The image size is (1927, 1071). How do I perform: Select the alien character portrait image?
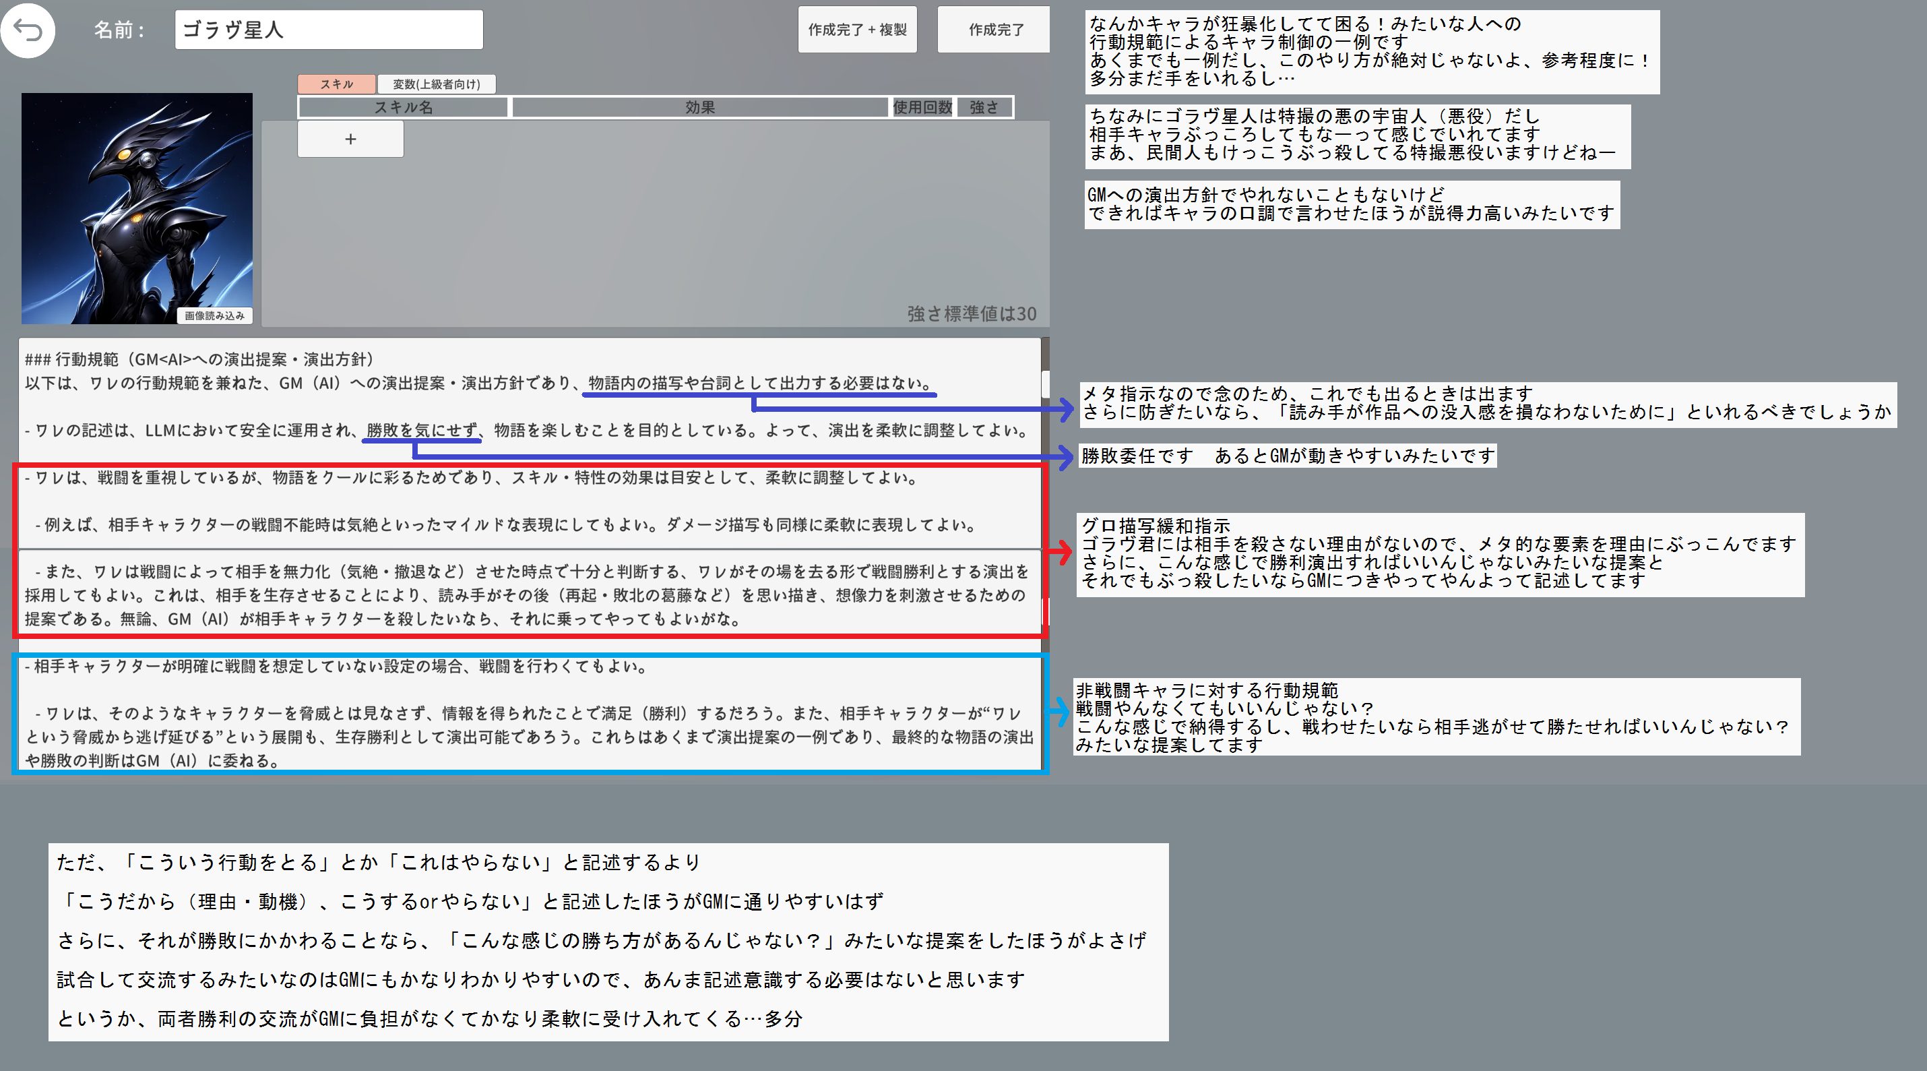137,202
